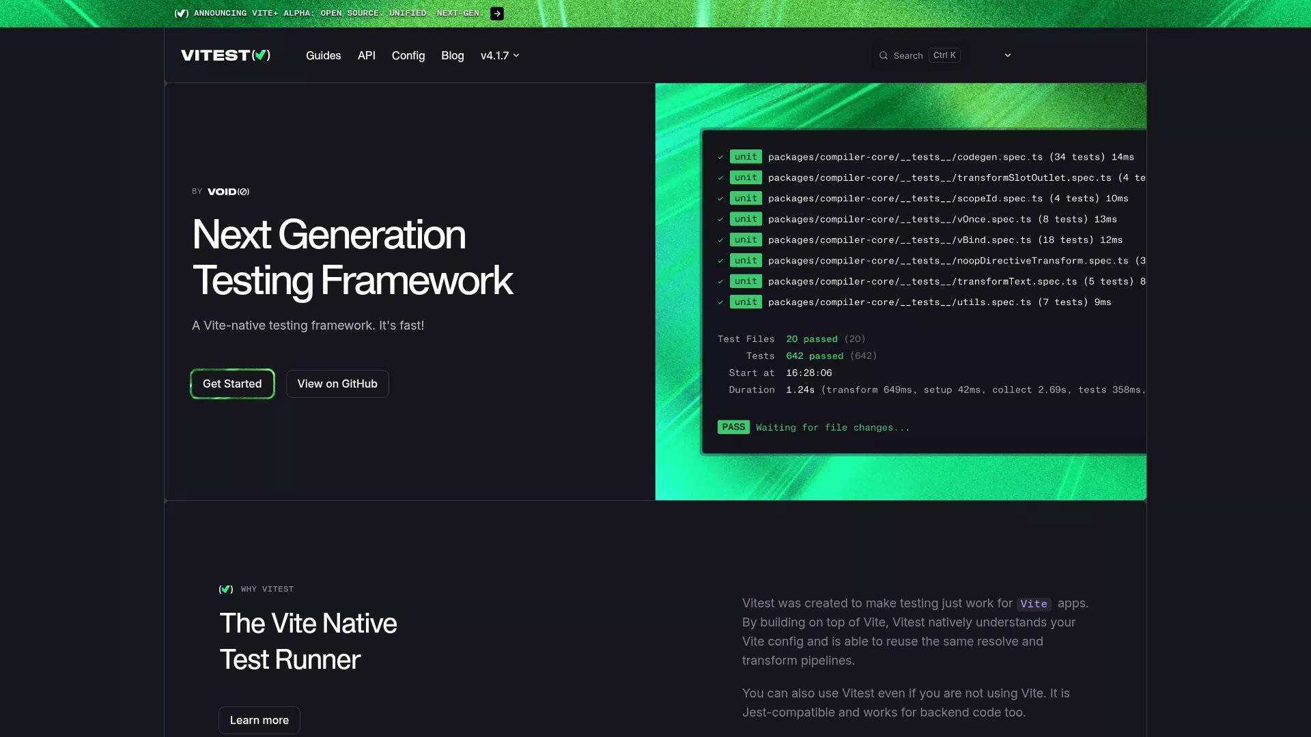Expand the chevron menu right of Search

point(1008,55)
